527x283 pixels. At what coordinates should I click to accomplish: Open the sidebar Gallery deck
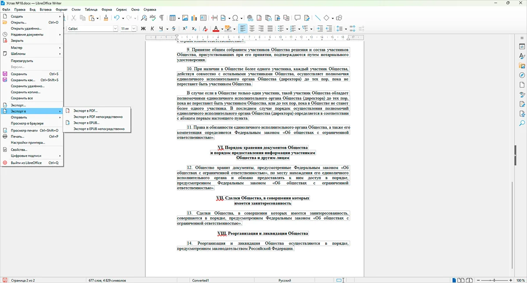click(x=522, y=66)
